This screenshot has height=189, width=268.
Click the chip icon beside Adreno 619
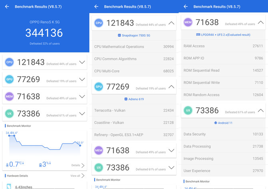[x=126, y=99]
